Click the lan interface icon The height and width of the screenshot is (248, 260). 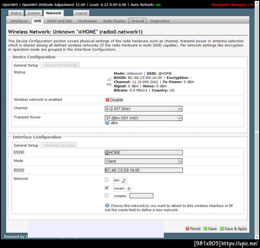[x=124, y=180]
